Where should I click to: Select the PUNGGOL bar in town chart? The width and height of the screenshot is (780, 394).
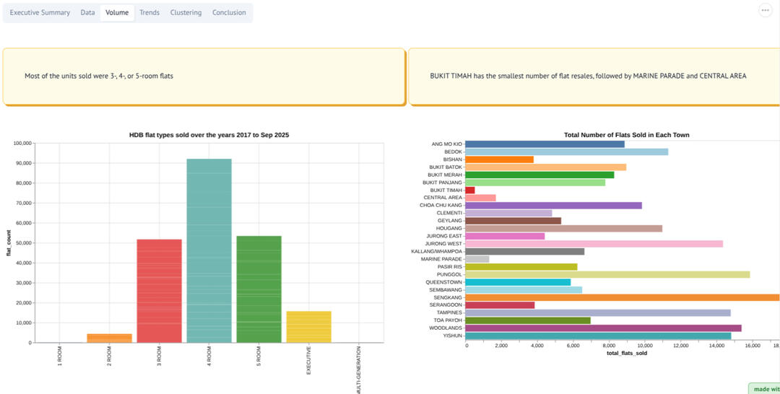click(x=607, y=274)
